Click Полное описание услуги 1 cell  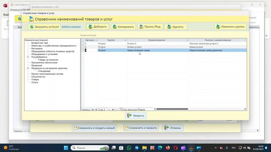218,43
